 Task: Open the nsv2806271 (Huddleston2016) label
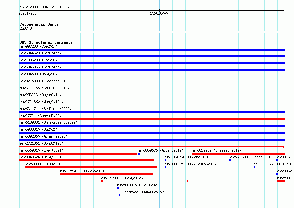pos(191,164)
